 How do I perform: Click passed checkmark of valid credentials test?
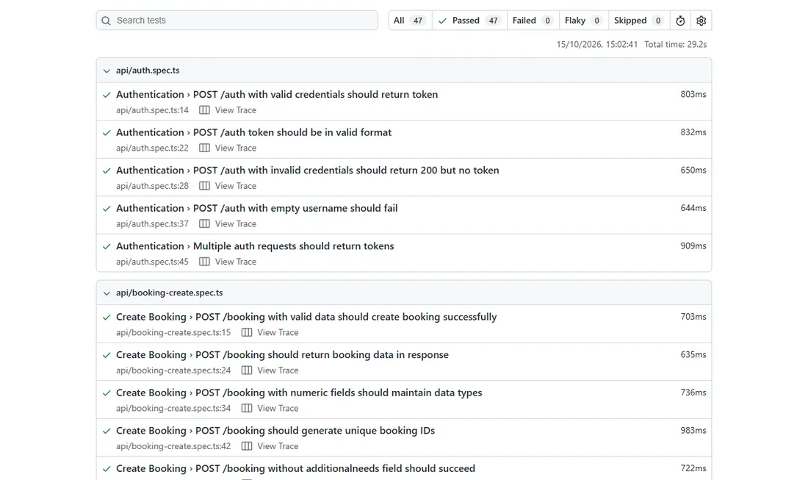tap(107, 95)
